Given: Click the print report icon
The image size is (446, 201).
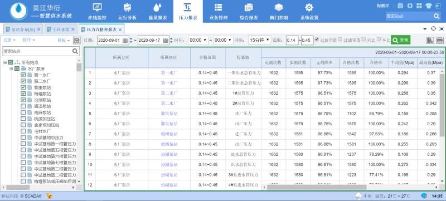Looking at the screenshot, I should tap(440, 40).
